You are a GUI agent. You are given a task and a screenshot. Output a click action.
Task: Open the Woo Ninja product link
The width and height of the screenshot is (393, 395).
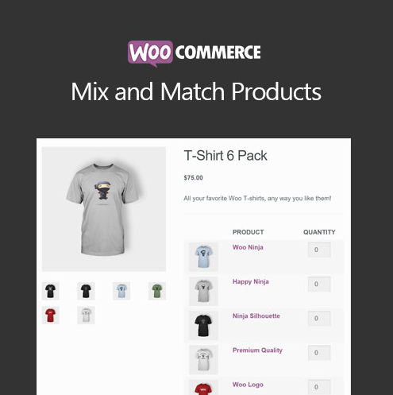pyautogui.click(x=248, y=247)
